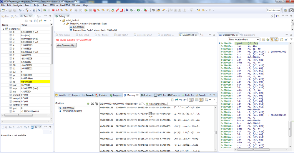Click the View Disassembly... button
294x153 pixels.
click(66, 45)
